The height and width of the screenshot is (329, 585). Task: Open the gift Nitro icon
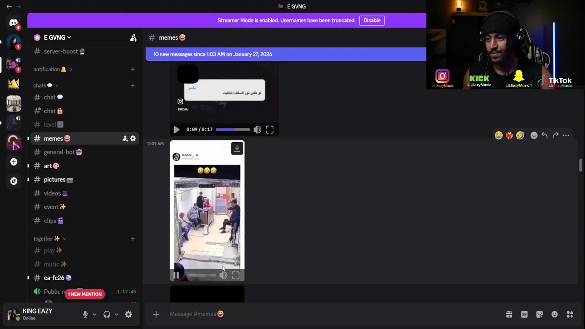pos(509,314)
